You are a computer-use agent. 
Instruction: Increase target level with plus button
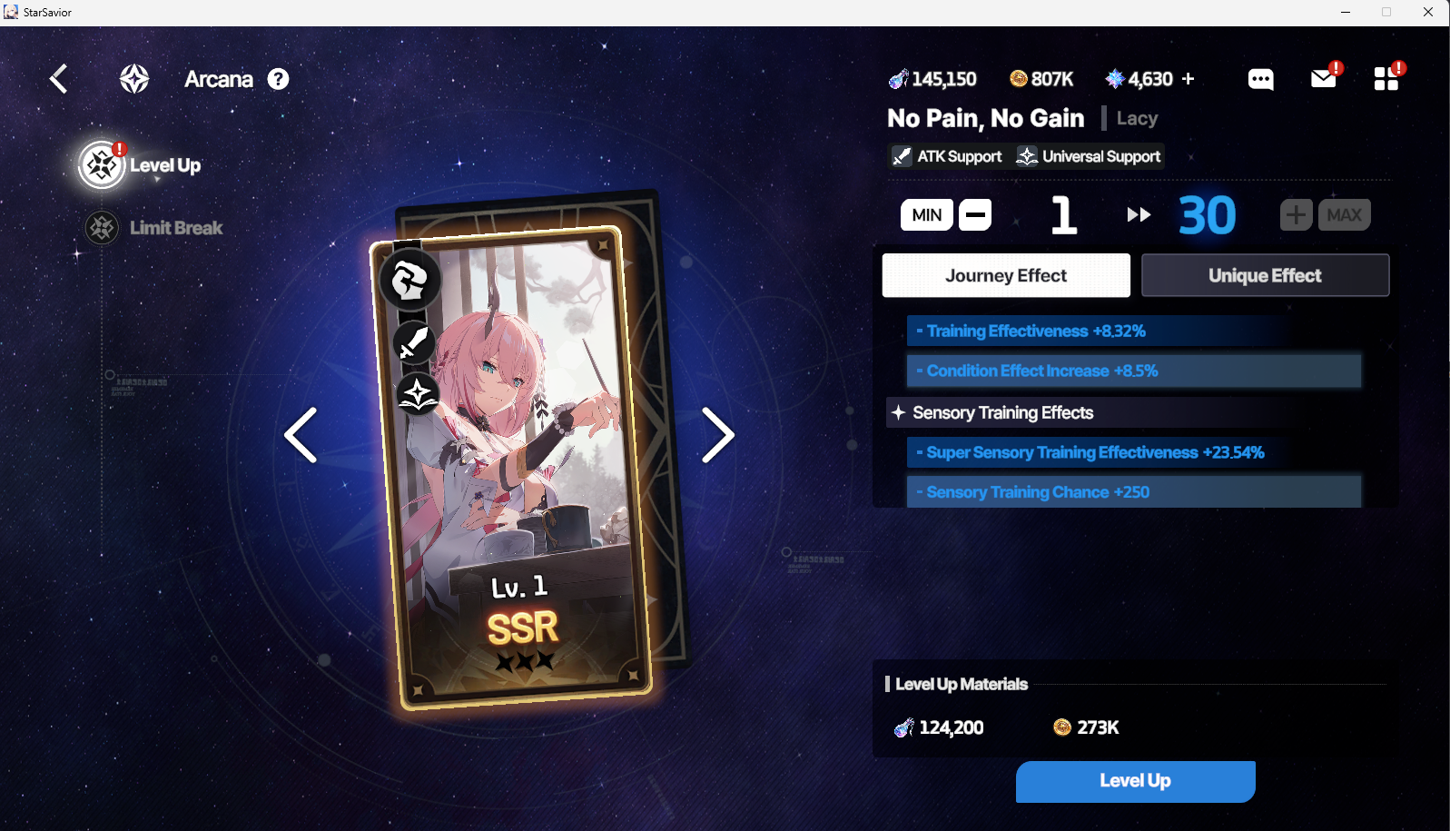tap(1297, 215)
